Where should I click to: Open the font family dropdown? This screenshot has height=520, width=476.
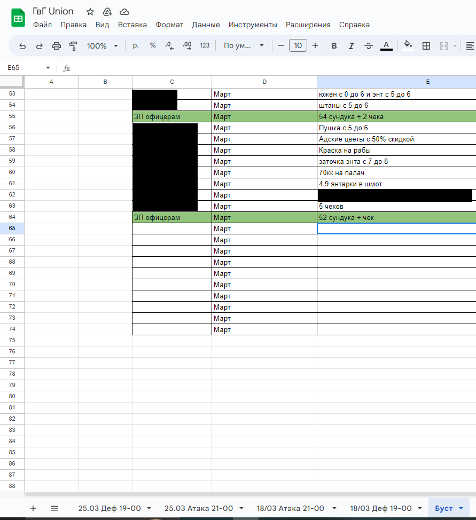[244, 46]
